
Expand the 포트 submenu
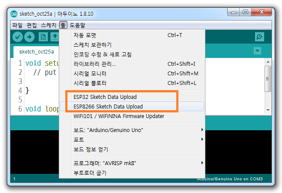point(132,139)
